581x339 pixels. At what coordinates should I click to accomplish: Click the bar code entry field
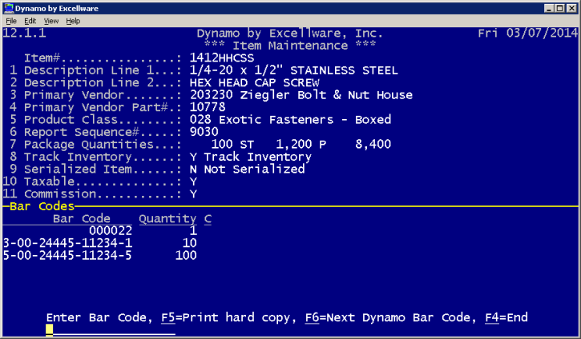click(x=111, y=329)
